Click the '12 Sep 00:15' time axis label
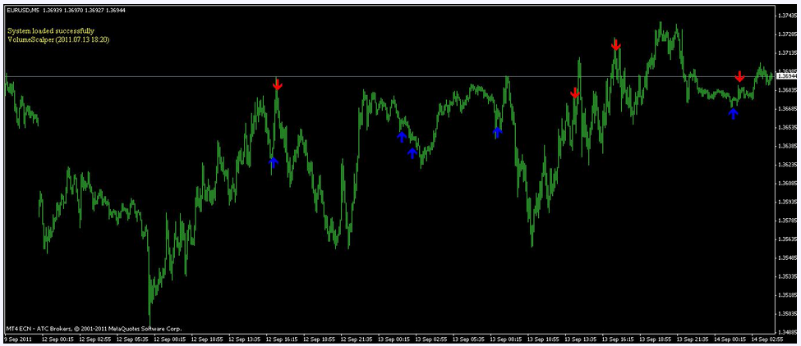801x346 pixels. [58, 339]
